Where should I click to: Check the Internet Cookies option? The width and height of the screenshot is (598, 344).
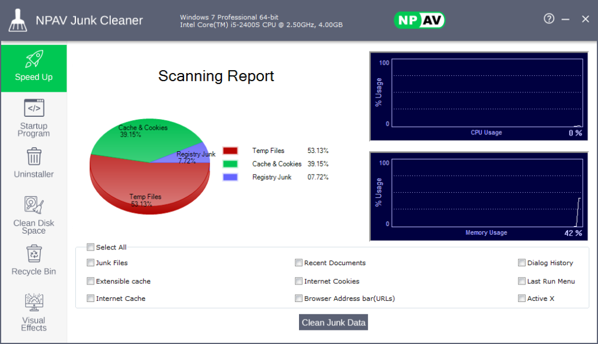coord(299,281)
